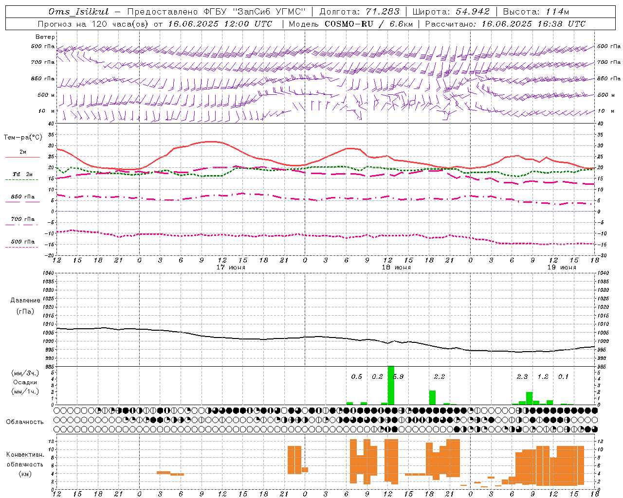Click the 19 июня date label
623x498 pixels.
pos(562,267)
